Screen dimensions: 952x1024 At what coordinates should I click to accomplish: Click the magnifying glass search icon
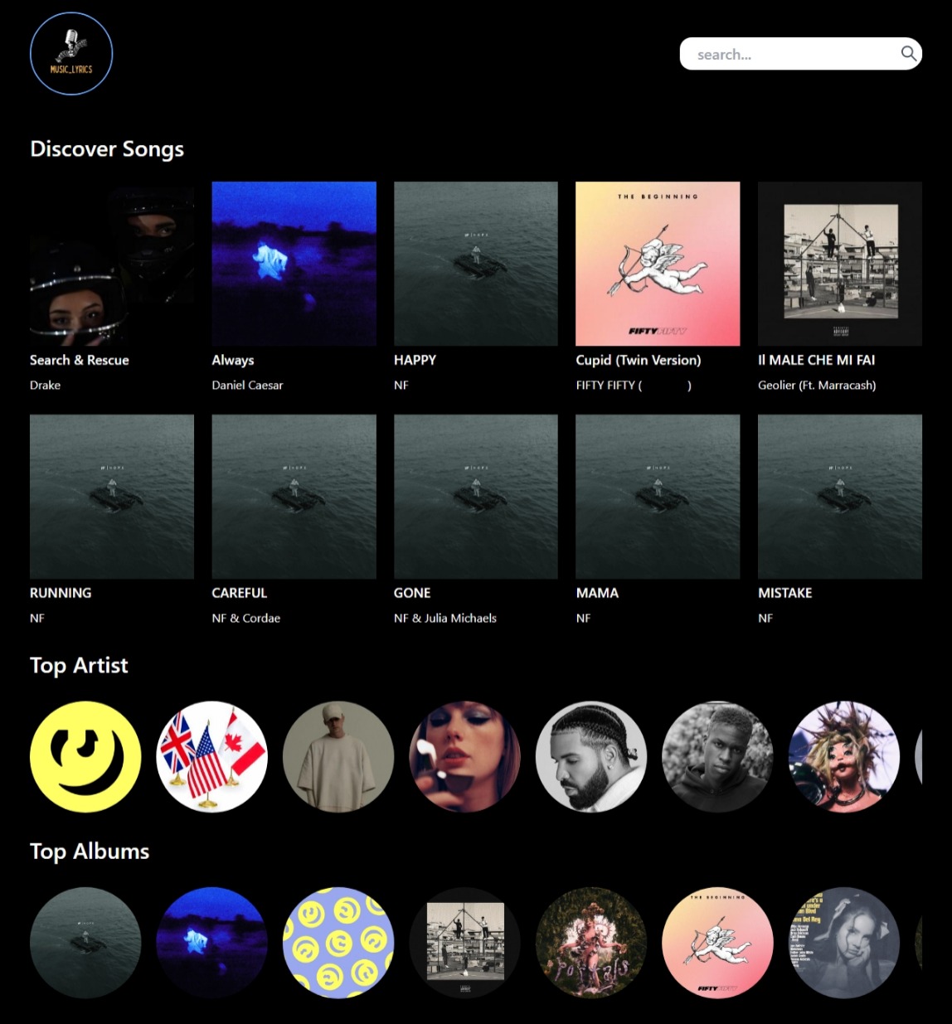pyautogui.click(x=908, y=54)
